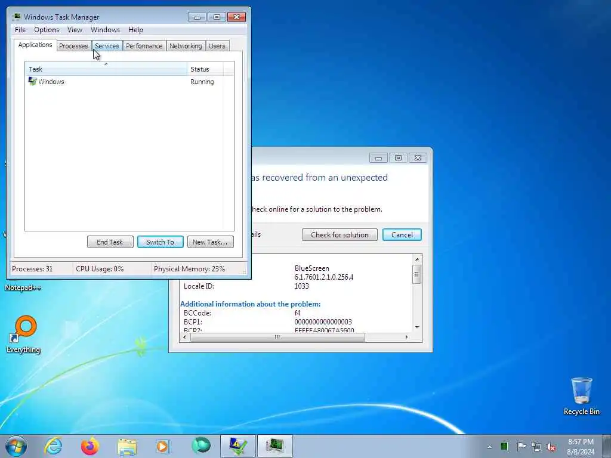Click the Switch To button
This screenshot has width=611, height=458.
(x=160, y=242)
